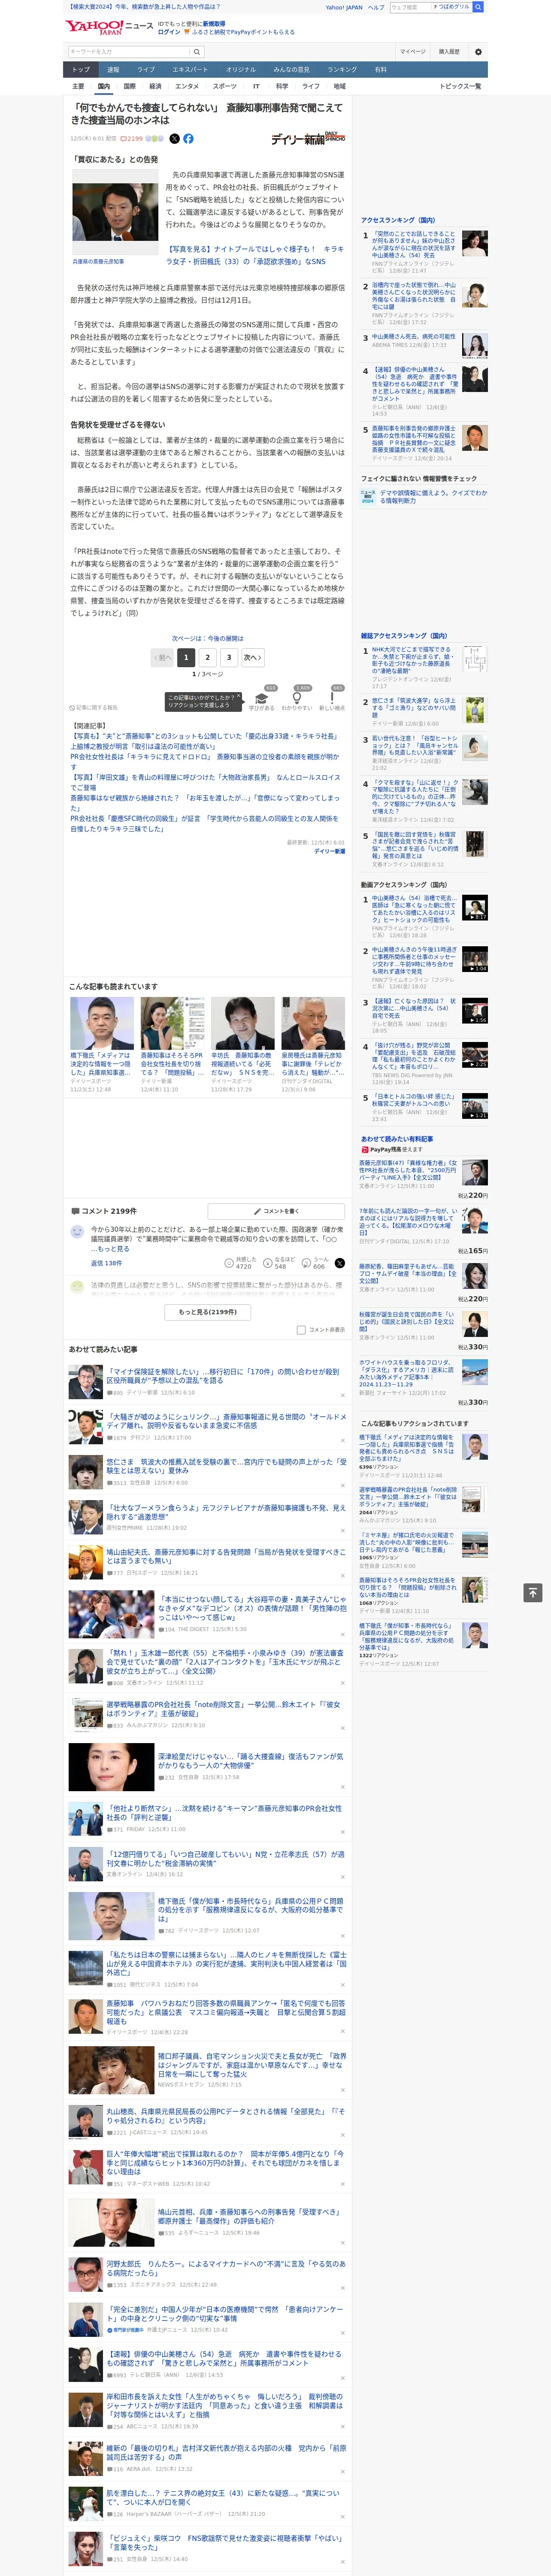Click the ログイン link

tap(169, 32)
